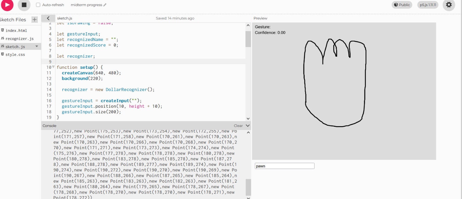
Task: Stop the running sketch
Action: coord(24,5)
